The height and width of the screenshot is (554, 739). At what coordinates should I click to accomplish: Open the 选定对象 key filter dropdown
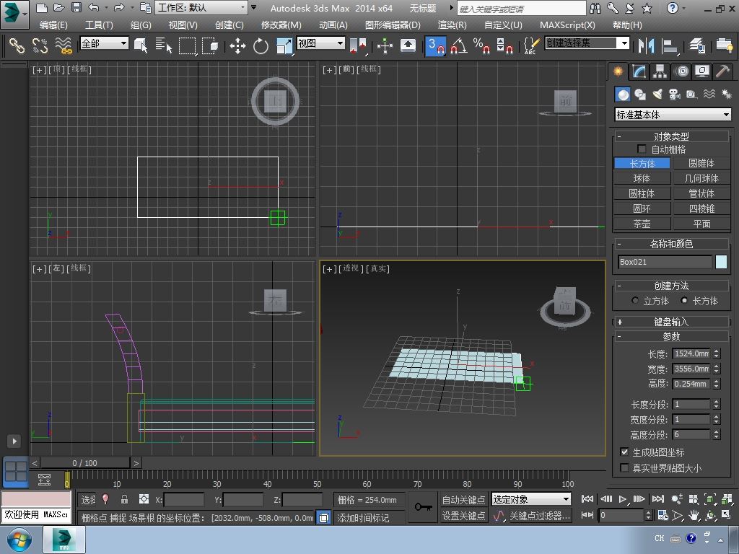click(x=531, y=499)
